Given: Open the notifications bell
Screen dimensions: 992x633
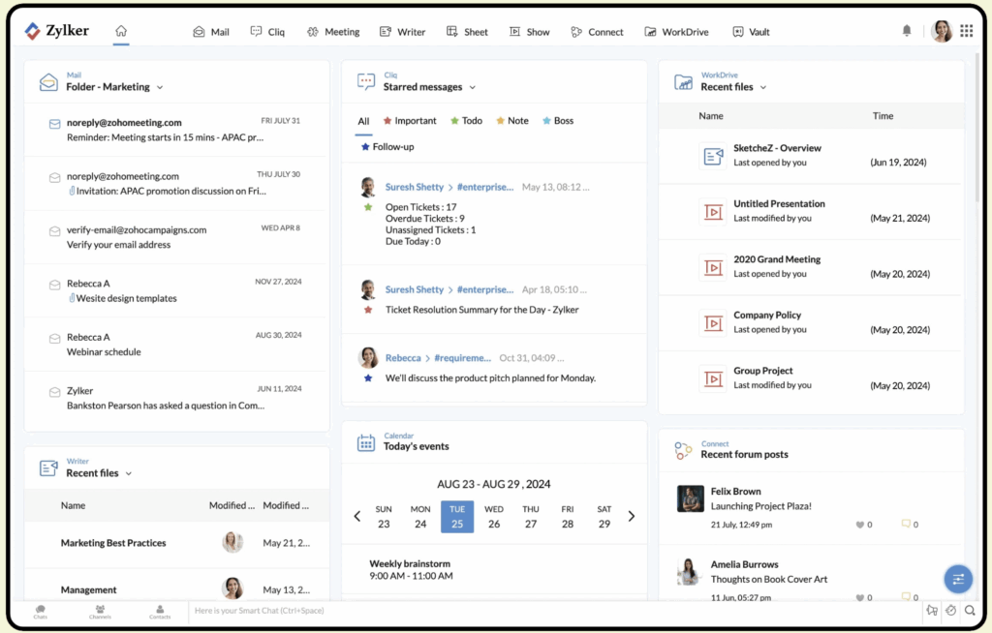Looking at the screenshot, I should [907, 31].
